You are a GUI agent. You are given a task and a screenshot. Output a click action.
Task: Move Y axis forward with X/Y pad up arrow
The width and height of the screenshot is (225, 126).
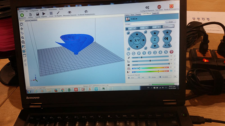(137, 34)
